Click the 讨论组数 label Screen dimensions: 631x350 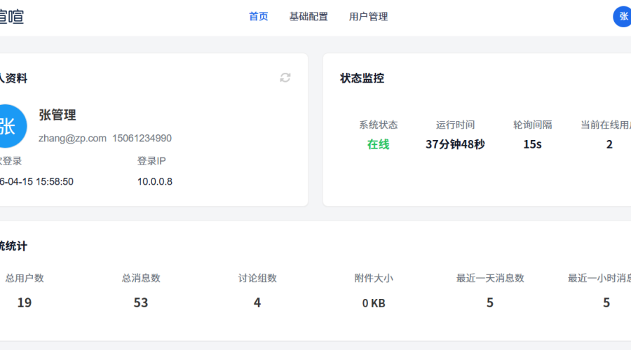click(257, 278)
